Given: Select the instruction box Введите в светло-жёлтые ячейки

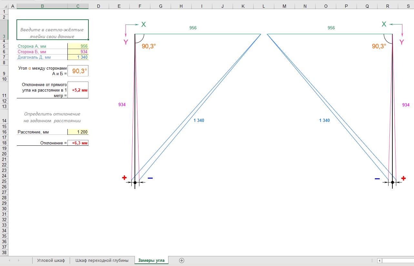Looking at the screenshot, I should pos(52,30).
